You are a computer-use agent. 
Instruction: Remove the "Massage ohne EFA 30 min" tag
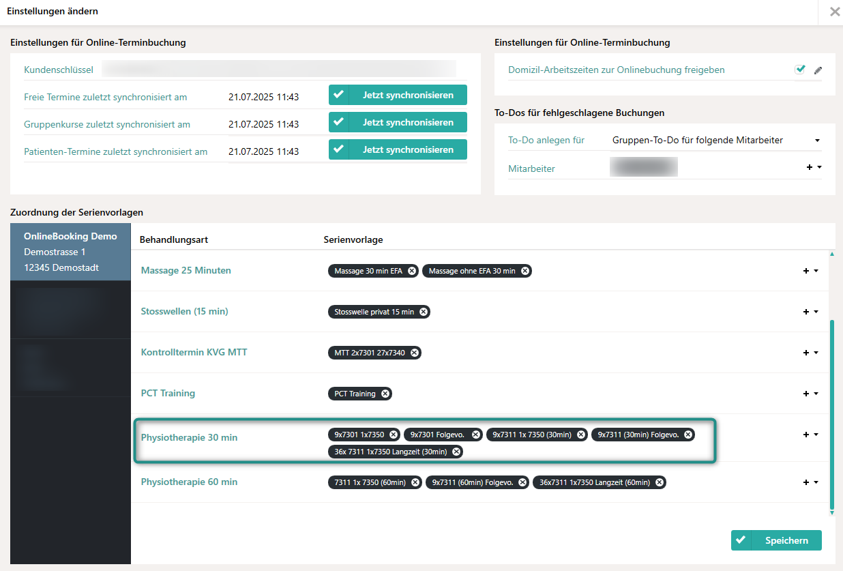(x=524, y=271)
